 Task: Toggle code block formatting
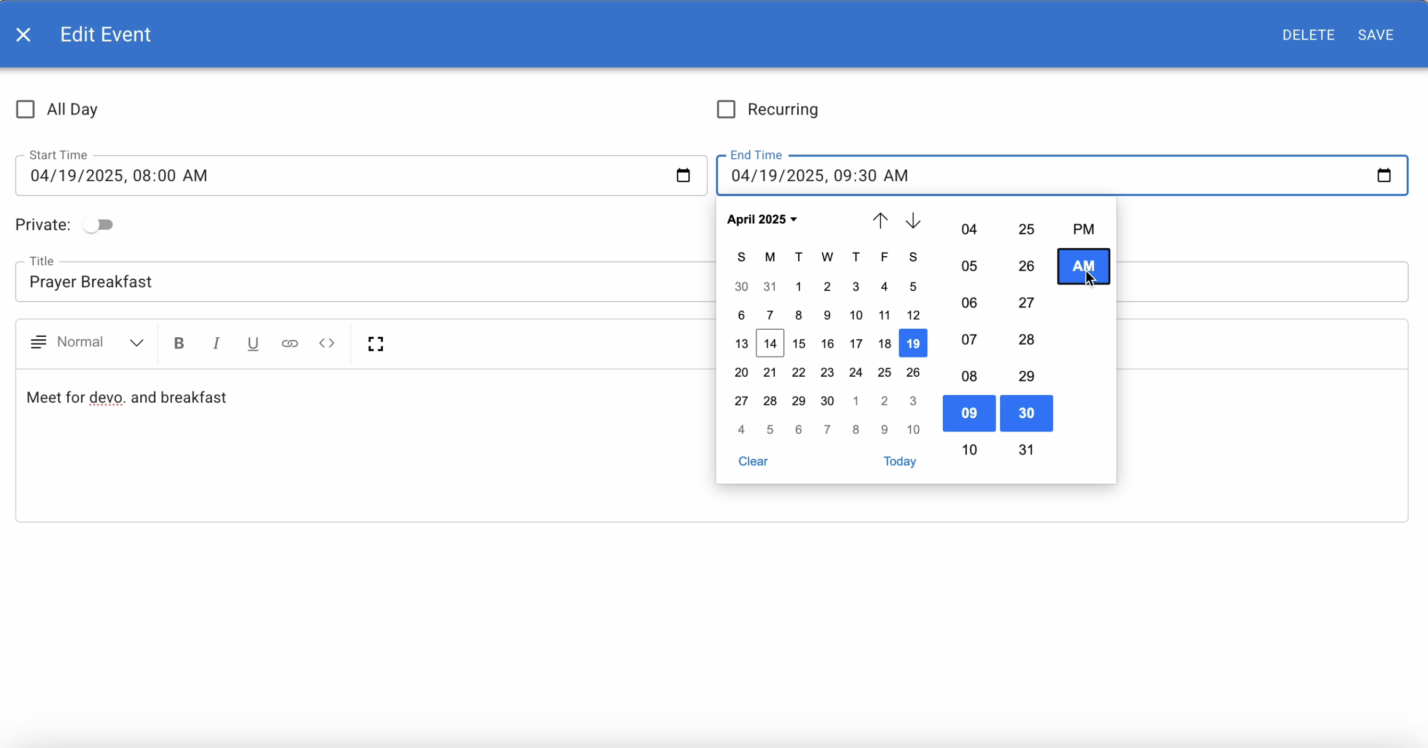coord(326,343)
